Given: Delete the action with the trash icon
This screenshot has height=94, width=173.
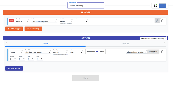Looking at the screenshot, I should coord(162,52).
